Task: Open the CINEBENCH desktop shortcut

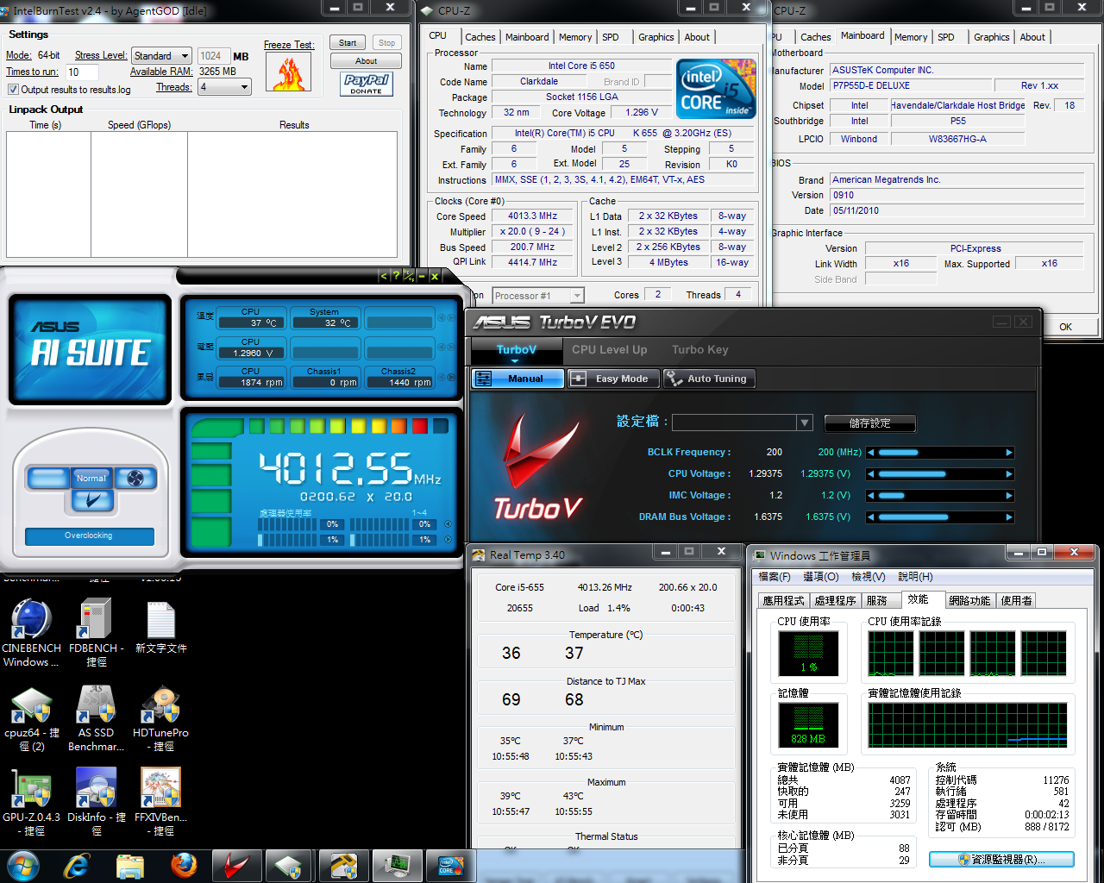Action: click(32, 634)
